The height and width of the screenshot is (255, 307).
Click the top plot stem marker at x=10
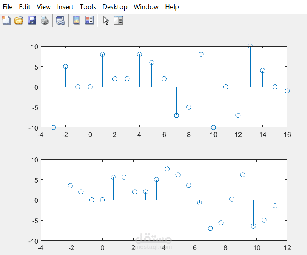pos(213,127)
